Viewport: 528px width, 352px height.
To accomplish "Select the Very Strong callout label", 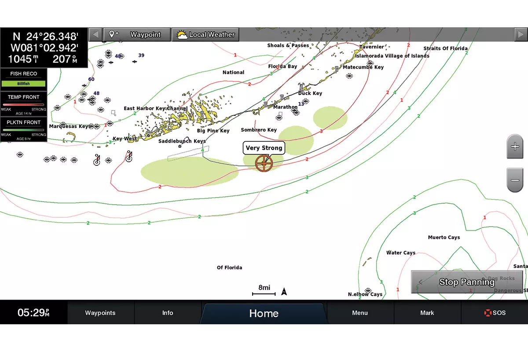I will click(264, 148).
